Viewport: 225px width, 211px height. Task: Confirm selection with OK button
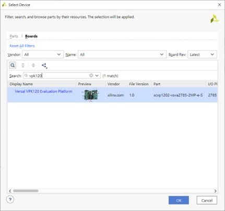tap(179, 200)
